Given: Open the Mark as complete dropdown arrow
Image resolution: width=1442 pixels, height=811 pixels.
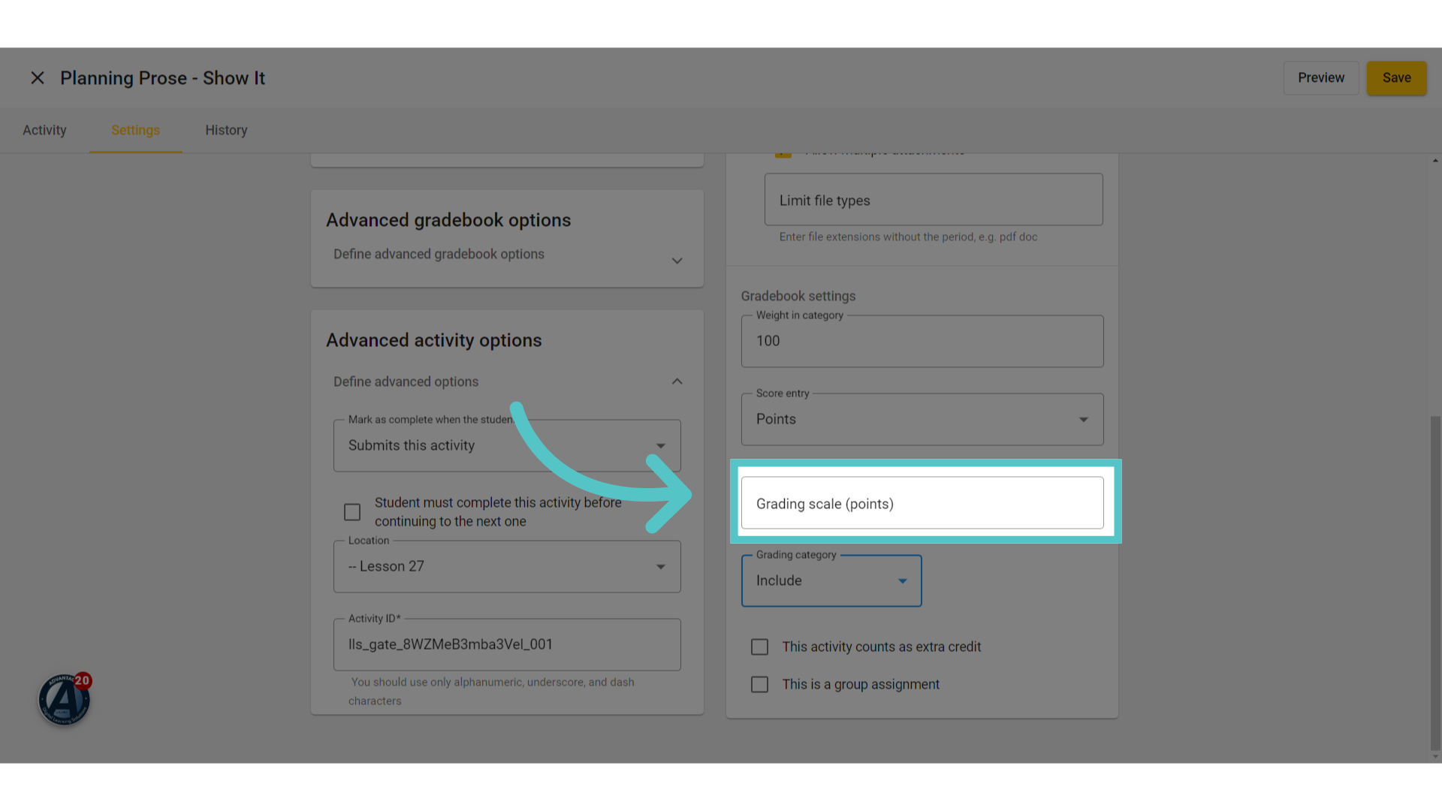Looking at the screenshot, I should (660, 446).
